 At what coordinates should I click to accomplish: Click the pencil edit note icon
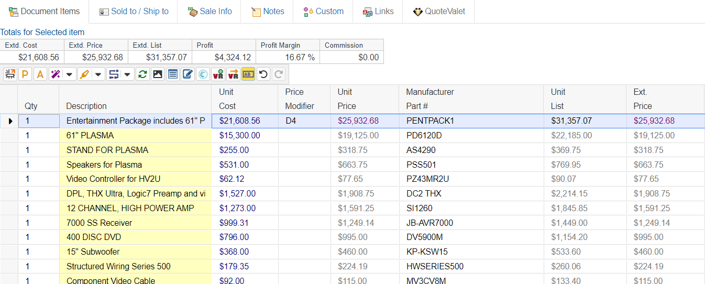[x=187, y=74]
